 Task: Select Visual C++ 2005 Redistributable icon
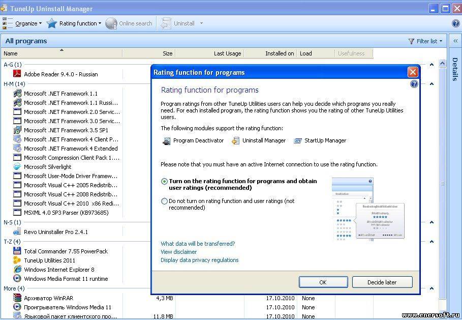click(17, 185)
